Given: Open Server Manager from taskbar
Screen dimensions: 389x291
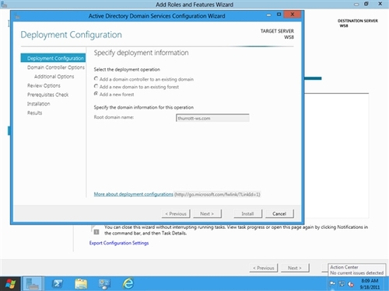Looking at the screenshot, I should (33, 284).
